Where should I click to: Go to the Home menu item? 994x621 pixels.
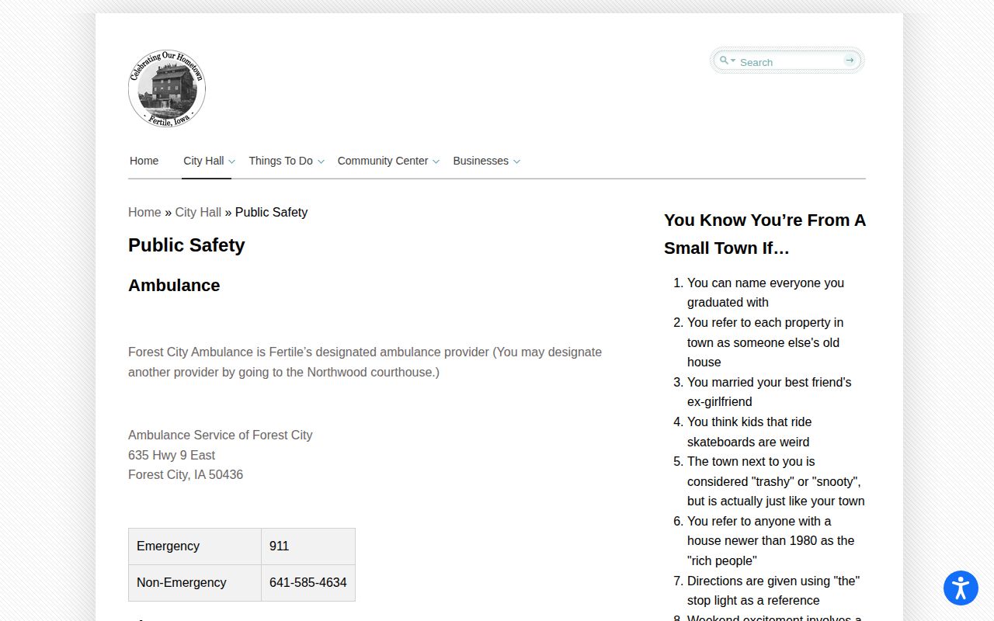[144, 161]
